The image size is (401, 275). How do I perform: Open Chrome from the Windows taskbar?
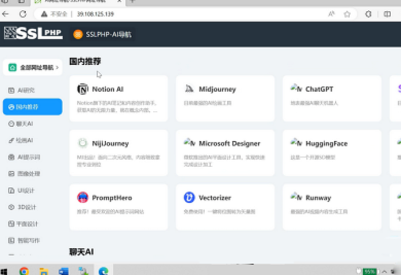pos(24,271)
